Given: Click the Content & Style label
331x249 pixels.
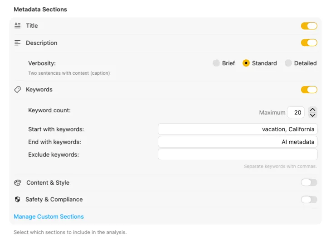Looking at the screenshot, I should point(48,182).
